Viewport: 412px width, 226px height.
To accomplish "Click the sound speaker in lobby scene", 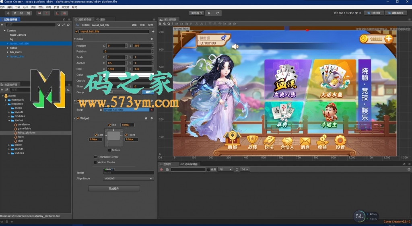I will [x=235, y=47].
